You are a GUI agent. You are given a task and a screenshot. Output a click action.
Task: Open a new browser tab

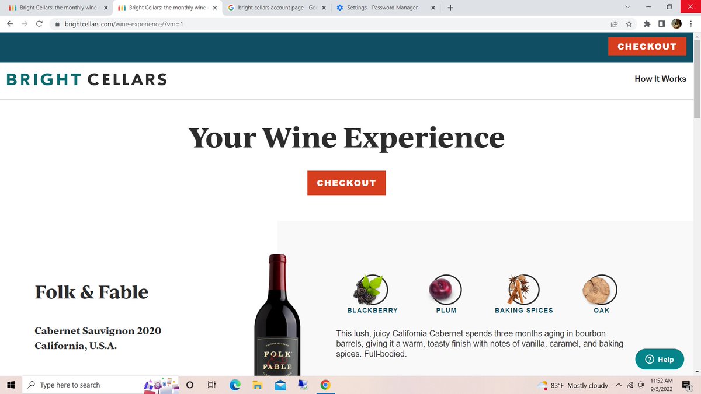(x=450, y=8)
